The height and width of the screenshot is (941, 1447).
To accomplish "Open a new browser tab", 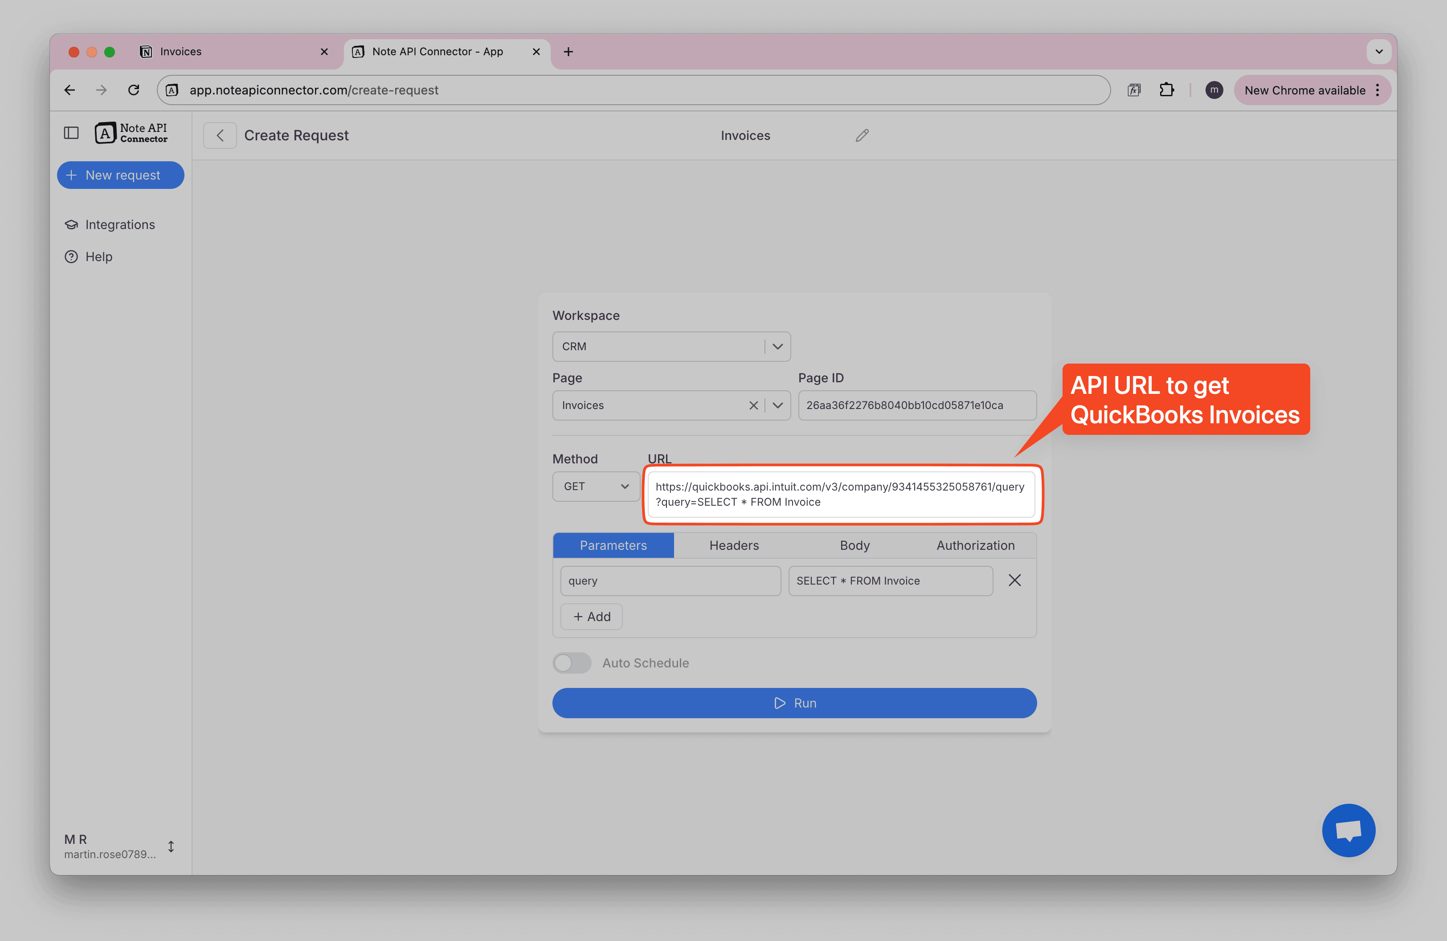I will 568,52.
